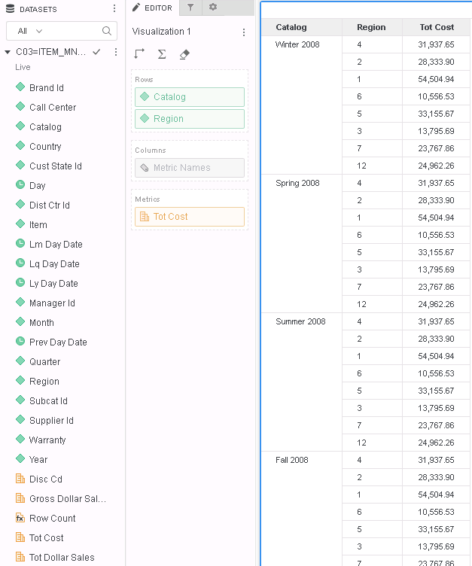Collapse the C03=ITEM_MN dataset tree
This screenshot has height=566, width=472.
coord(8,52)
